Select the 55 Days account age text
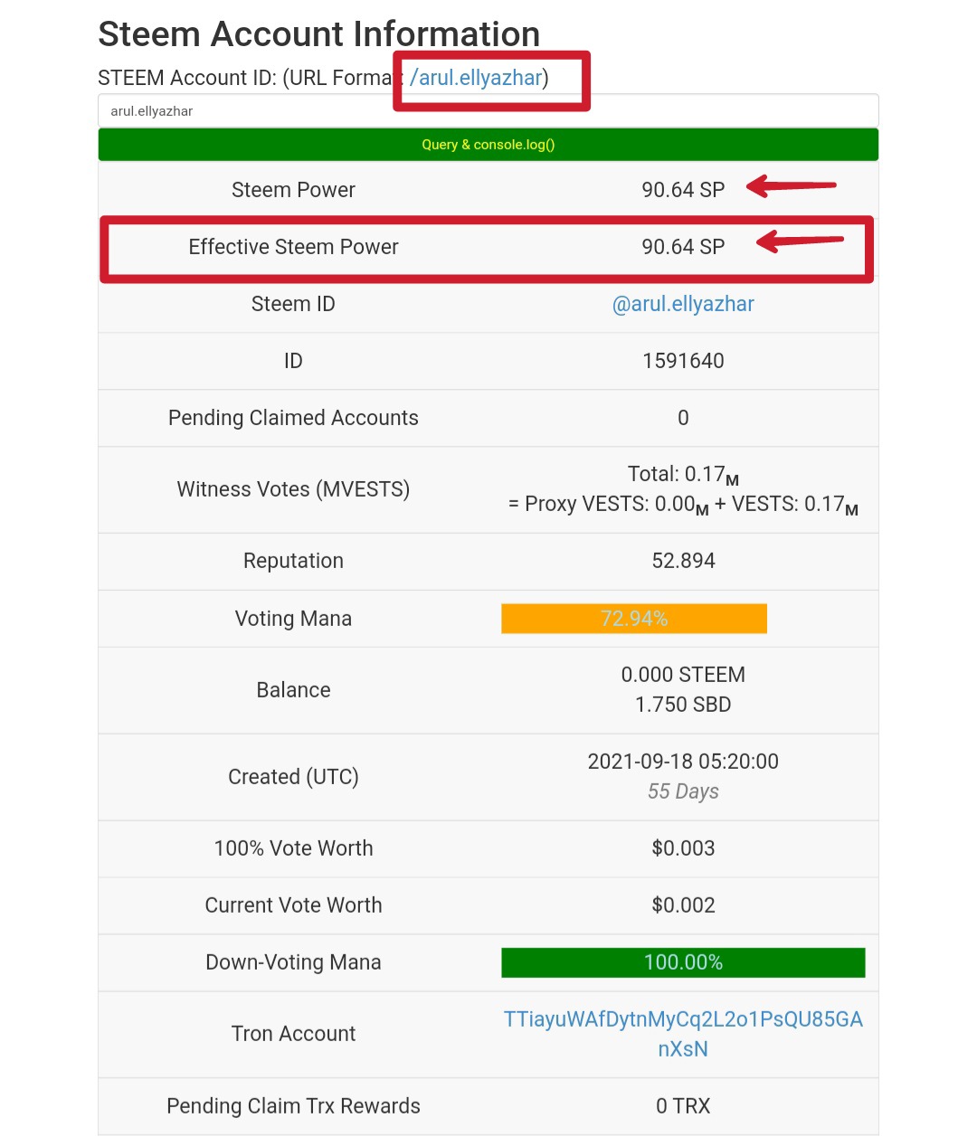Viewport: 977px width, 1146px height. pyautogui.click(x=683, y=791)
